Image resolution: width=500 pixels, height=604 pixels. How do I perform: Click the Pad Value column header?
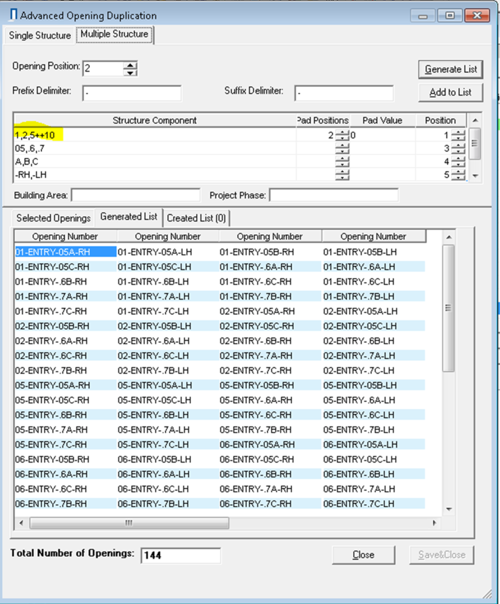(382, 121)
